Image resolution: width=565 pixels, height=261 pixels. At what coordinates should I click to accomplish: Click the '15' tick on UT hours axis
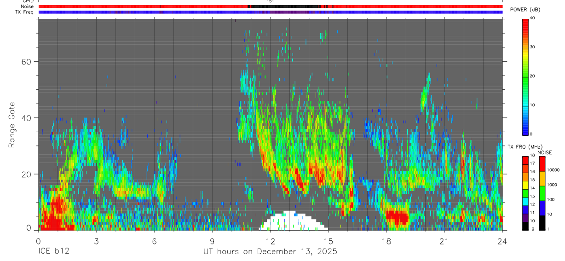329,241
